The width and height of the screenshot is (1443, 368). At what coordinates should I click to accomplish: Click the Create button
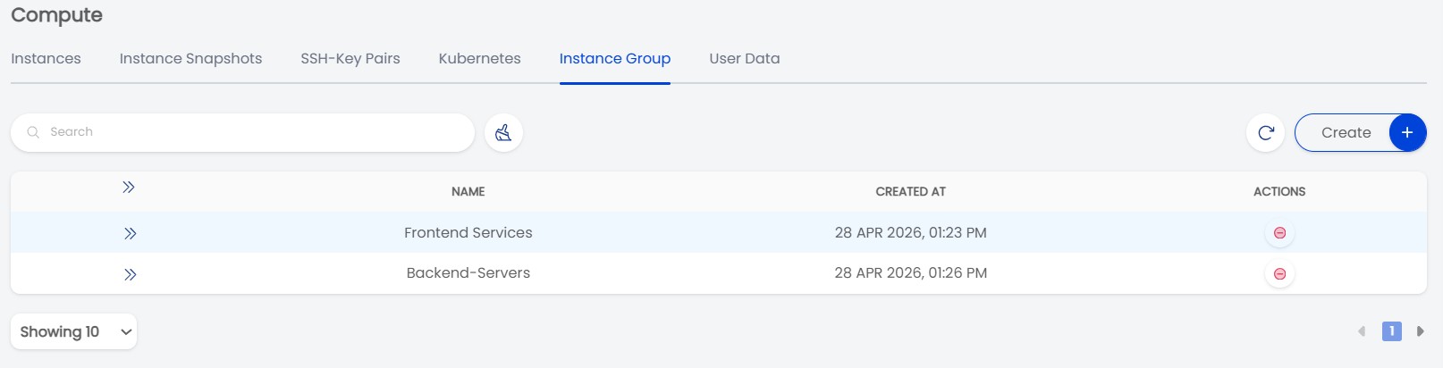pos(1360,132)
